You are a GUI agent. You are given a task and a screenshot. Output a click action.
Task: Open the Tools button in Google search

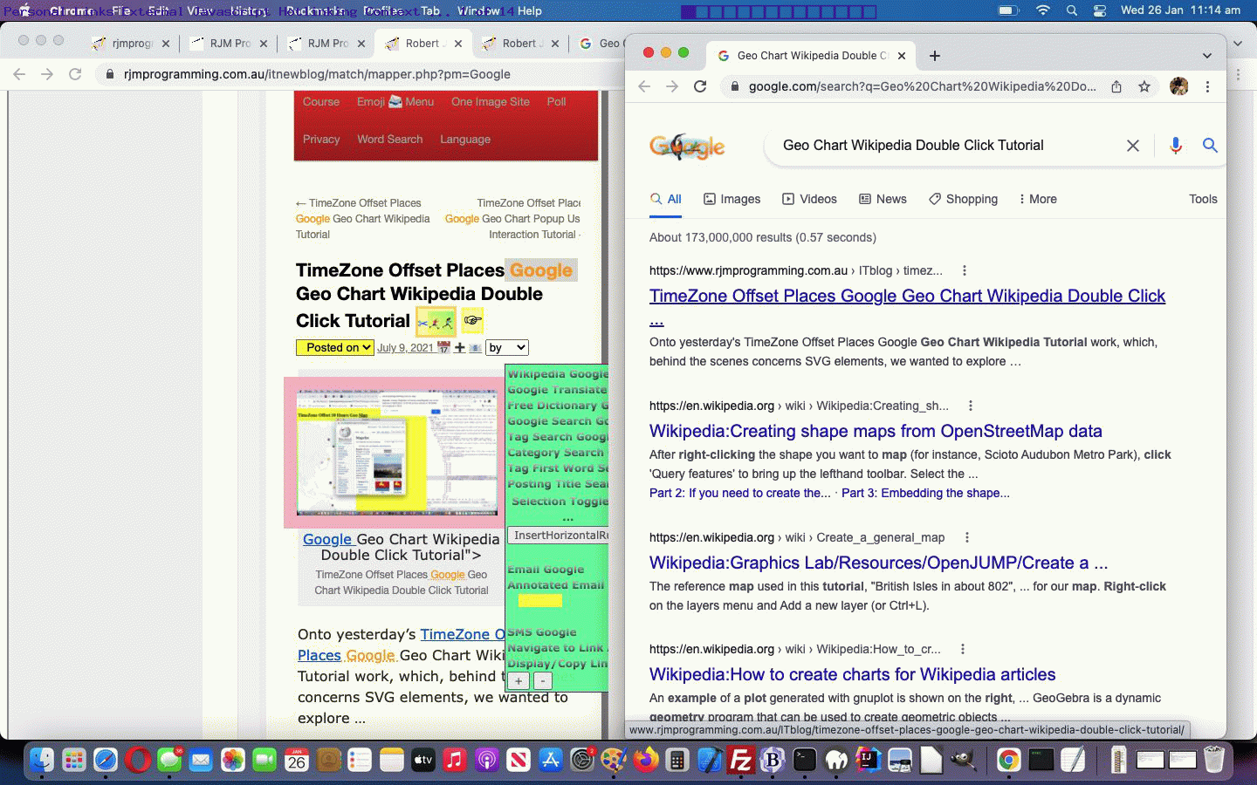[x=1203, y=199]
